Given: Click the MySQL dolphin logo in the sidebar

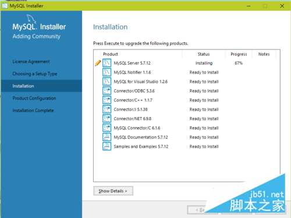Looking at the screenshot, I should click(x=31, y=19).
